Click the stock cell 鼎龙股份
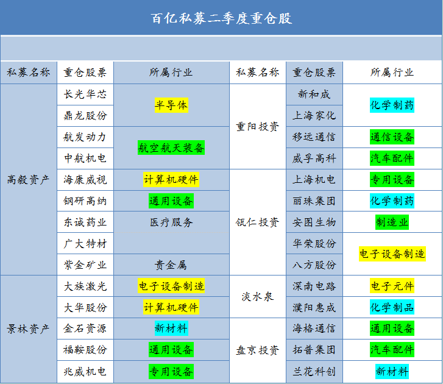Viewport: 443px width, 384px height. [x=85, y=116]
